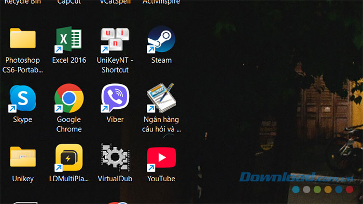Click the 'Skype' label text
Screen dimensions: 363x204
(x=22, y=120)
